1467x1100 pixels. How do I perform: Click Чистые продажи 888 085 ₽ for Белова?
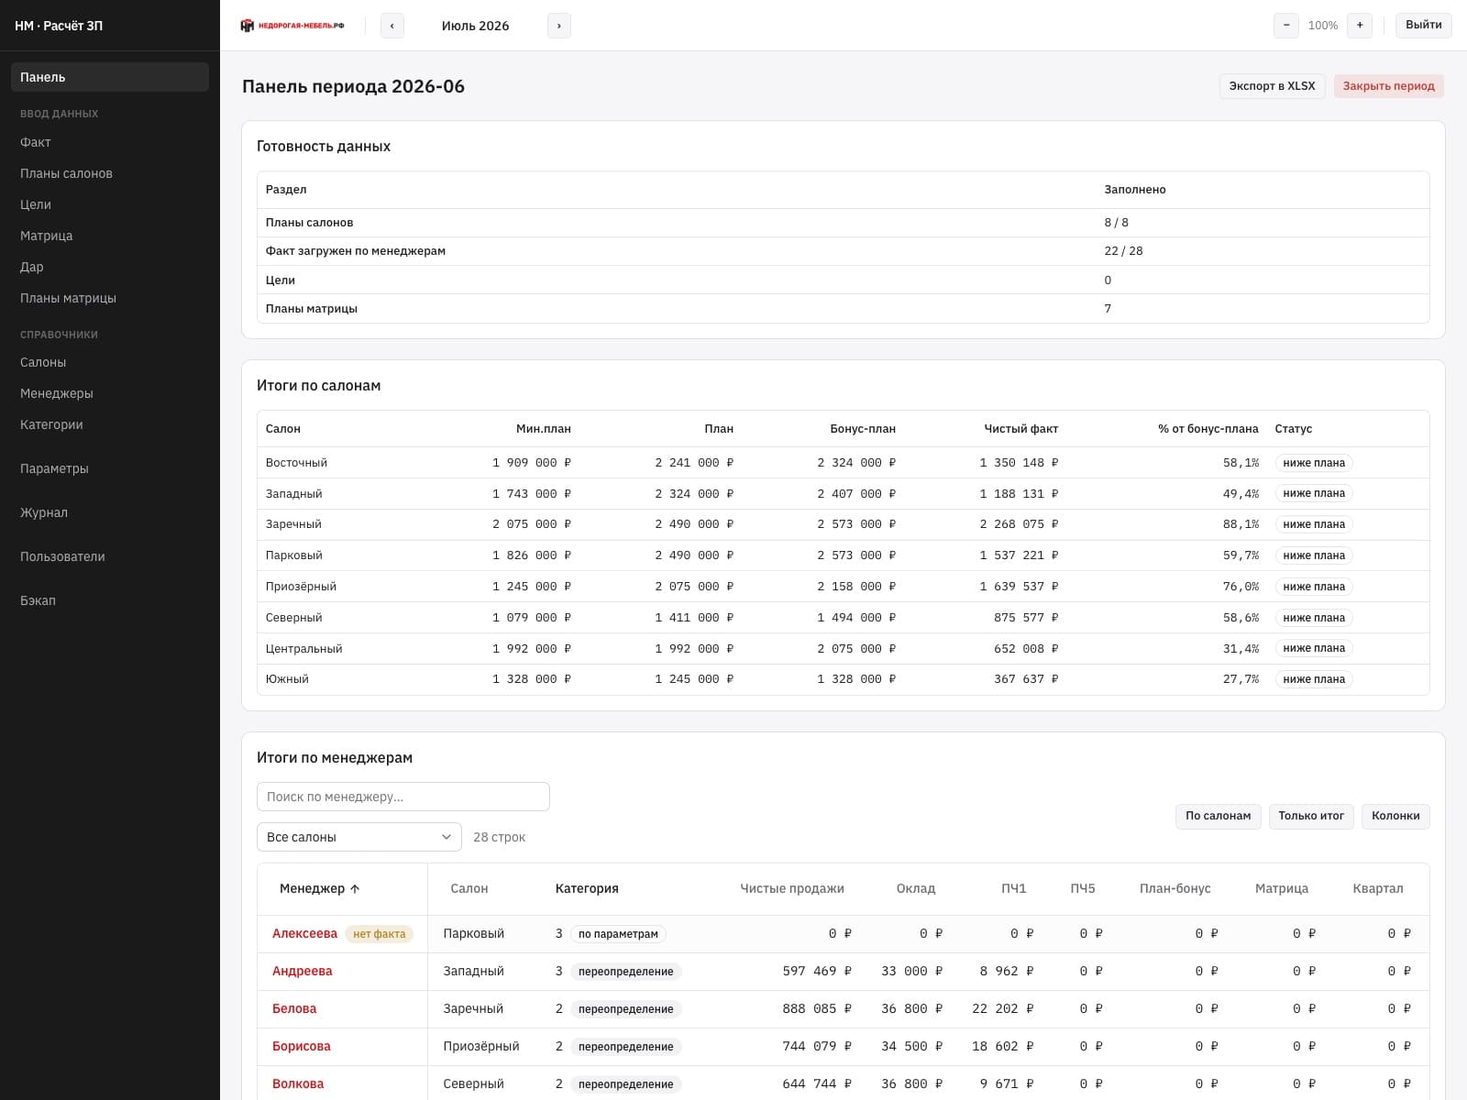pyautogui.click(x=817, y=1008)
